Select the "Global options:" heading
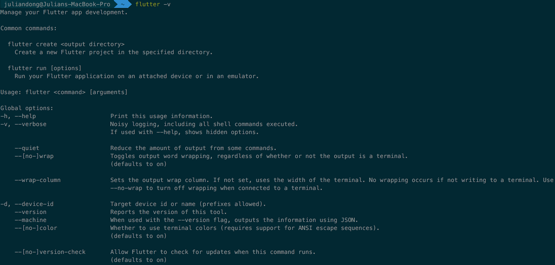 point(27,108)
